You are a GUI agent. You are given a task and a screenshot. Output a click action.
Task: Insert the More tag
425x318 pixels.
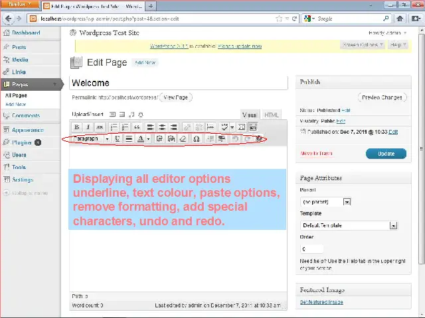point(211,127)
